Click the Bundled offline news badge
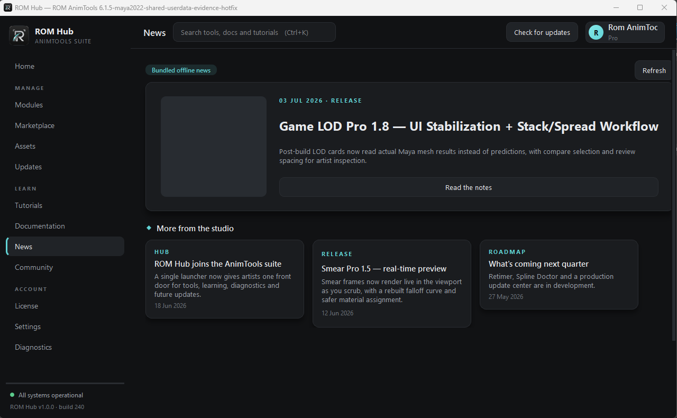This screenshot has height=418, width=677. click(x=181, y=70)
